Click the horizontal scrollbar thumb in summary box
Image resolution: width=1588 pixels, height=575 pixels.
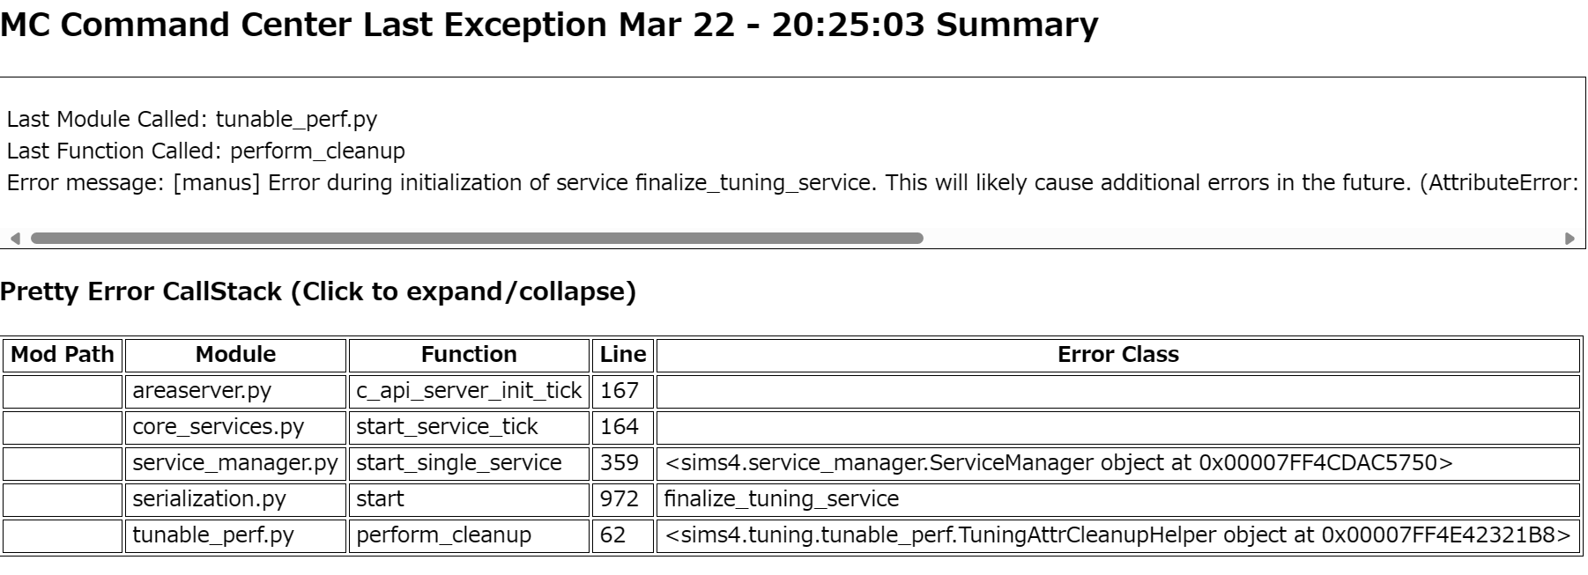[476, 239]
